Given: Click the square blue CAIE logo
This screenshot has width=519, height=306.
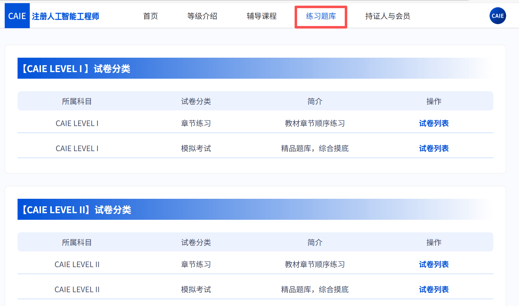Looking at the screenshot, I should point(17,16).
